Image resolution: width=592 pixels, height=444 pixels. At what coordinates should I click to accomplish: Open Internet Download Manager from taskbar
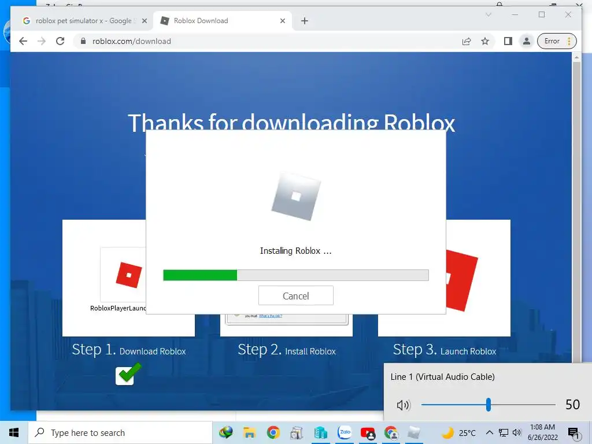(x=226, y=432)
